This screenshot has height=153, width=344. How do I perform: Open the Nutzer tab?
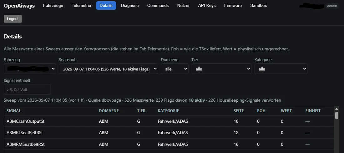[x=183, y=6]
